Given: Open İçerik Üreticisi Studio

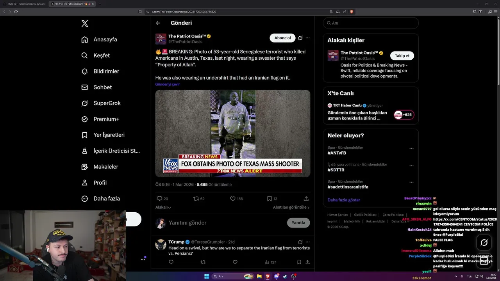Looking at the screenshot, I should [x=111, y=151].
